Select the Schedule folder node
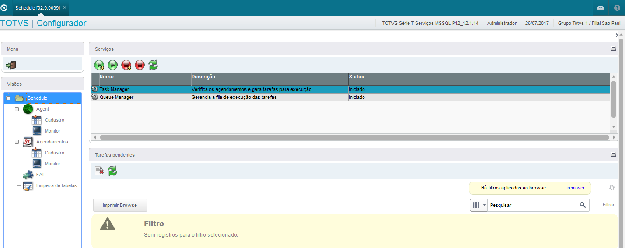This screenshot has height=248, width=625. point(37,98)
